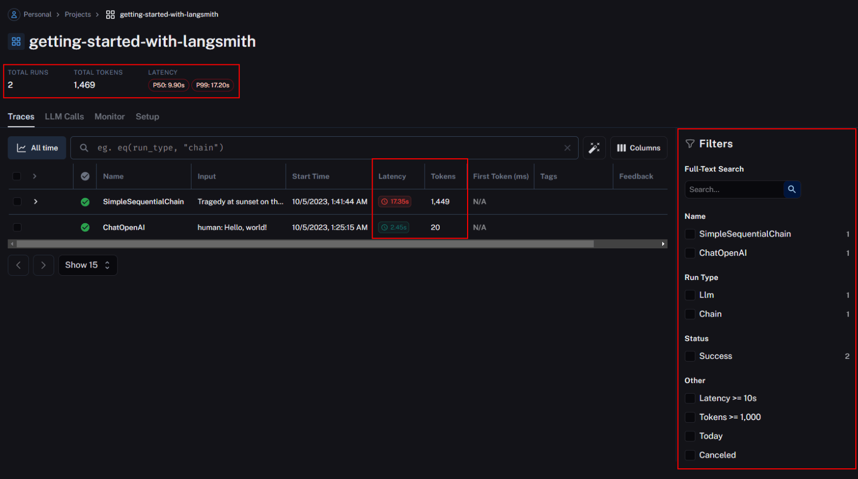858x479 pixels.
Task: Go to Projects in breadcrumb
Action: pos(78,14)
